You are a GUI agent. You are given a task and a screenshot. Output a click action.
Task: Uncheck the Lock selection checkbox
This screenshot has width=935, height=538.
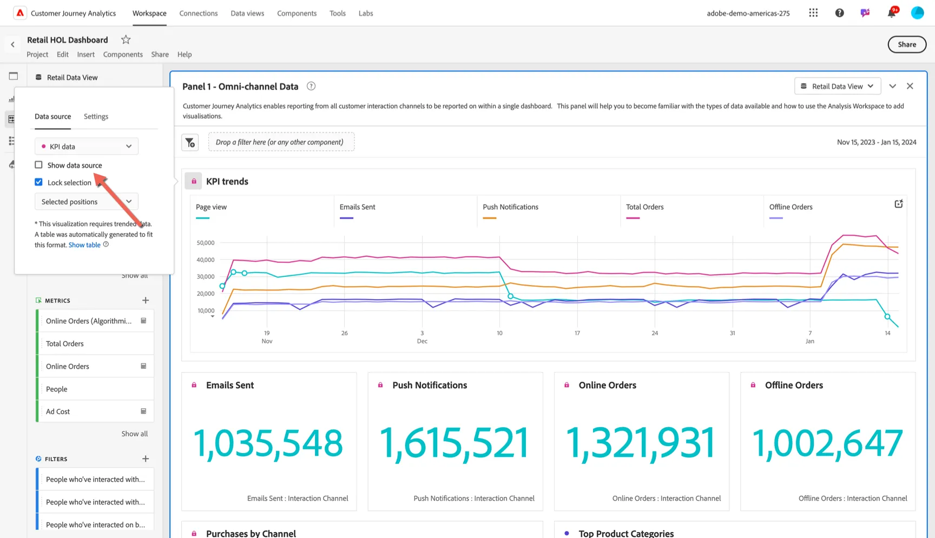(x=38, y=182)
